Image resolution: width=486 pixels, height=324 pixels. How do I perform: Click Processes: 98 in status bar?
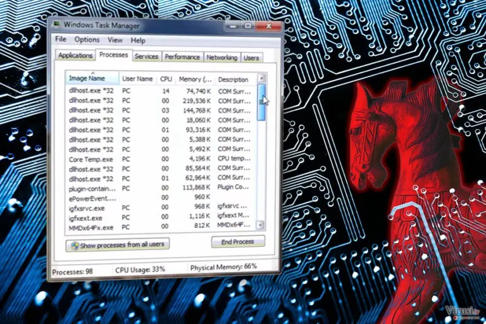[73, 272]
